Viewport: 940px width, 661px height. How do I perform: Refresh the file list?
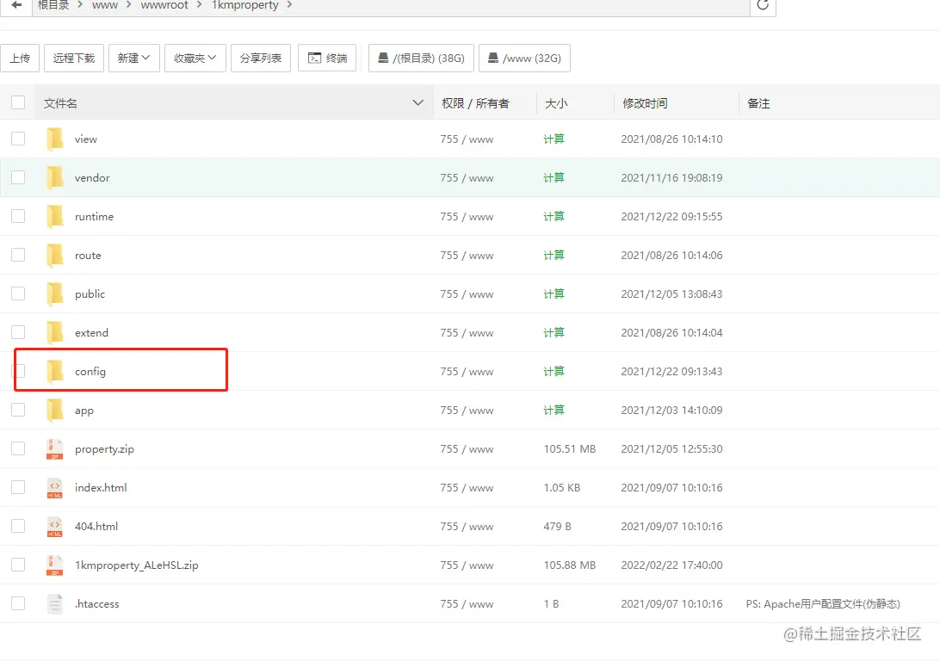point(763,5)
